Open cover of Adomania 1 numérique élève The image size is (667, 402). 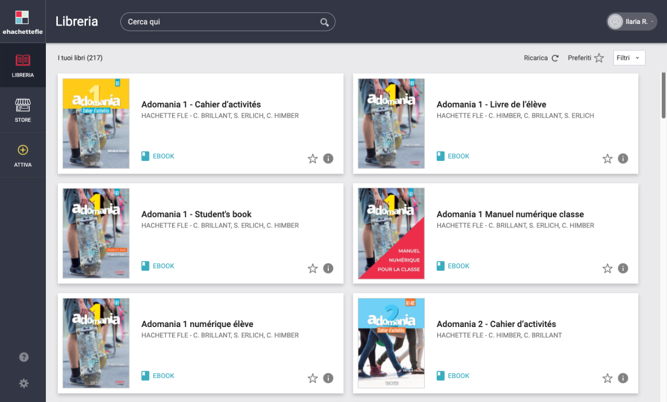click(96, 343)
